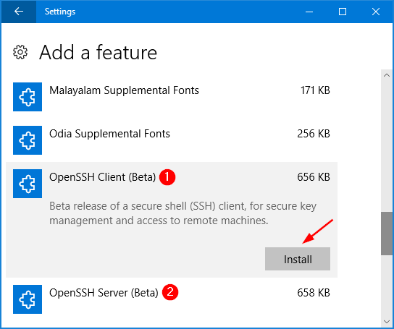This screenshot has width=394, height=329.
Task: Click the back arrow in the title bar
Action: (19, 12)
